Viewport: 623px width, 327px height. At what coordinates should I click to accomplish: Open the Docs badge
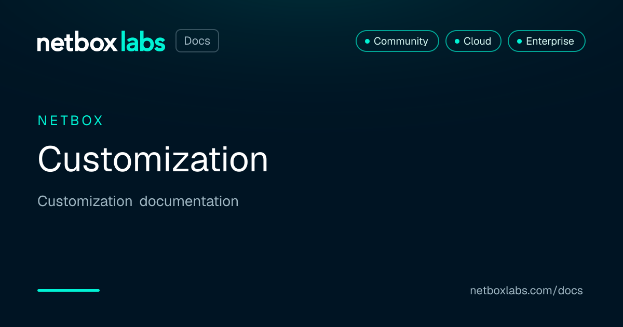[x=197, y=41]
